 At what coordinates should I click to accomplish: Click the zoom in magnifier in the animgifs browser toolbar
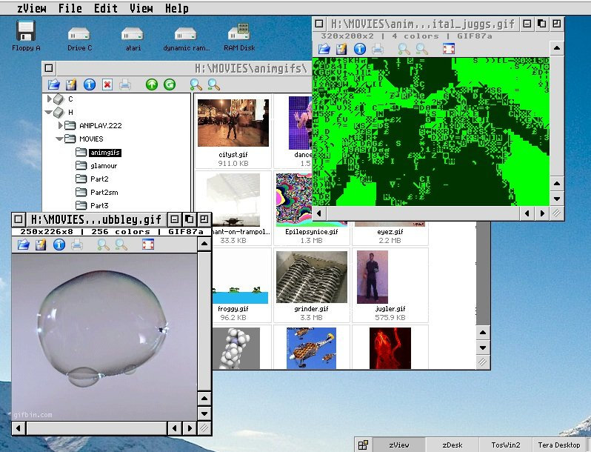(x=196, y=84)
